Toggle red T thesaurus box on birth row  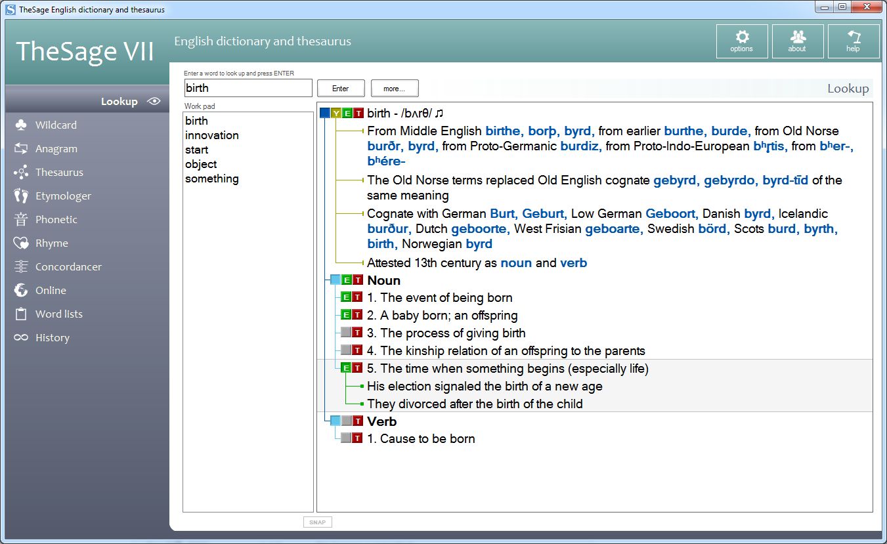tap(357, 114)
